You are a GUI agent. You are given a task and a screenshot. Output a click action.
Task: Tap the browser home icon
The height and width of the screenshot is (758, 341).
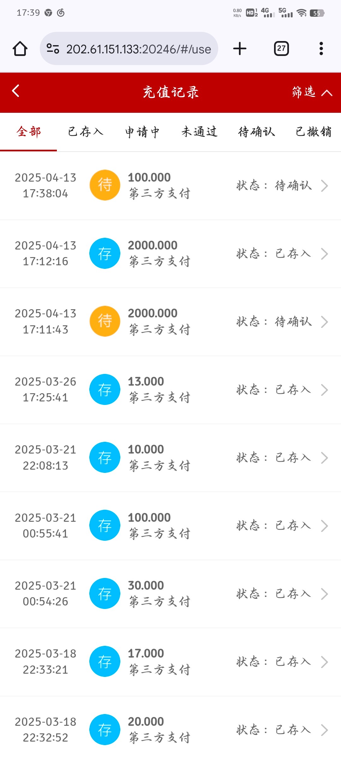pos(20,49)
